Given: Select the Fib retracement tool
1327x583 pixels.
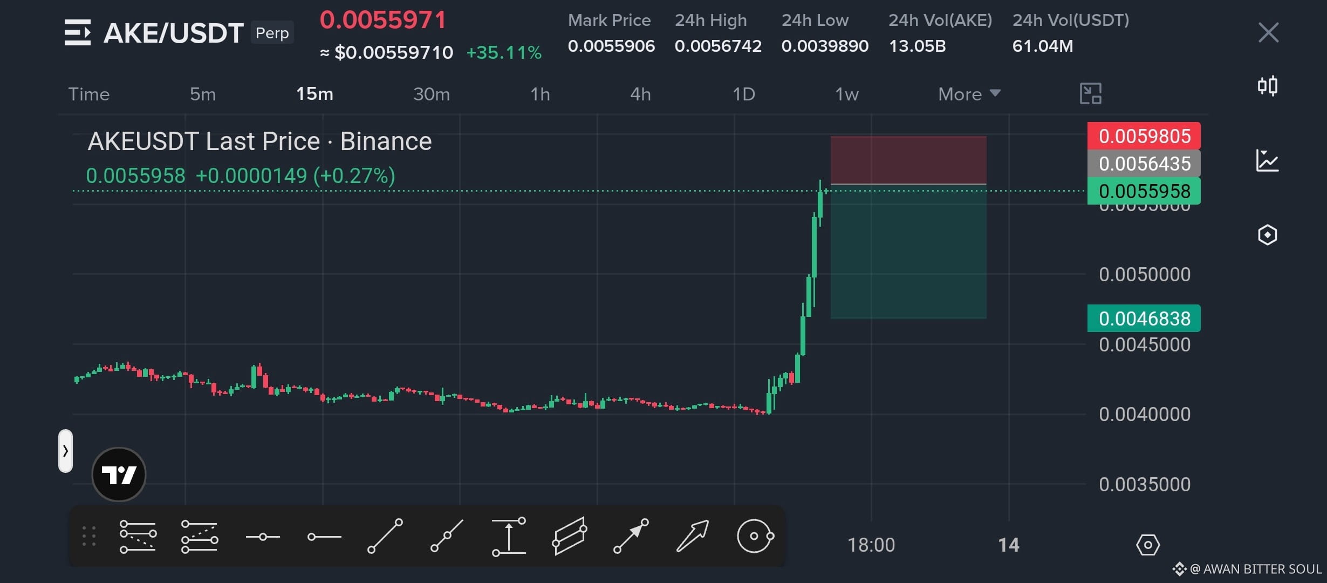Looking at the screenshot, I should [138, 537].
